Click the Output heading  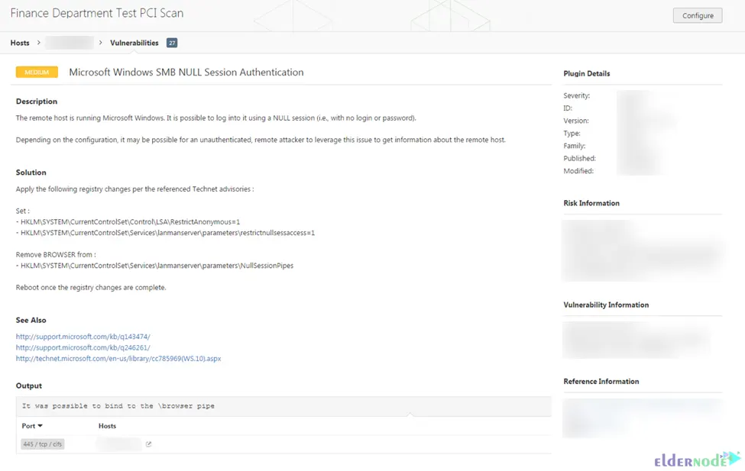click(x=29, y=386)
